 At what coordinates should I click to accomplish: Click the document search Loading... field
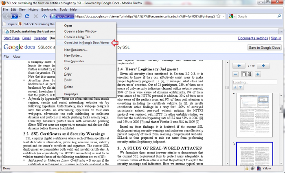point(254,82)
